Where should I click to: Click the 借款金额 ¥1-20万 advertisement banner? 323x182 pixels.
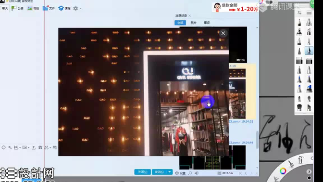tap(235, 7)
